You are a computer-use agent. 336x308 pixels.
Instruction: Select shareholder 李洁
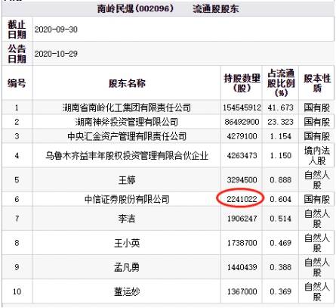(x=127, y=219)
